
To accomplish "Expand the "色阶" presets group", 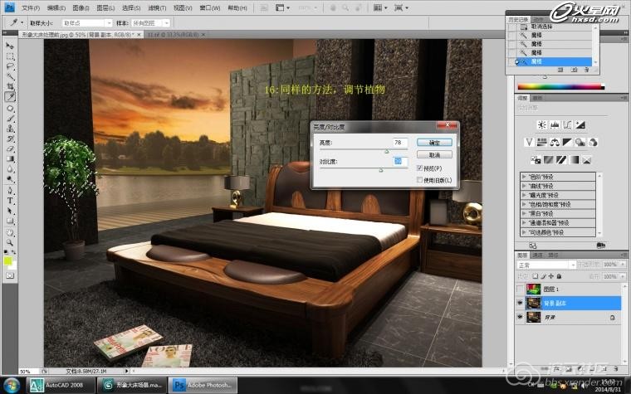I will pos(524,177).
